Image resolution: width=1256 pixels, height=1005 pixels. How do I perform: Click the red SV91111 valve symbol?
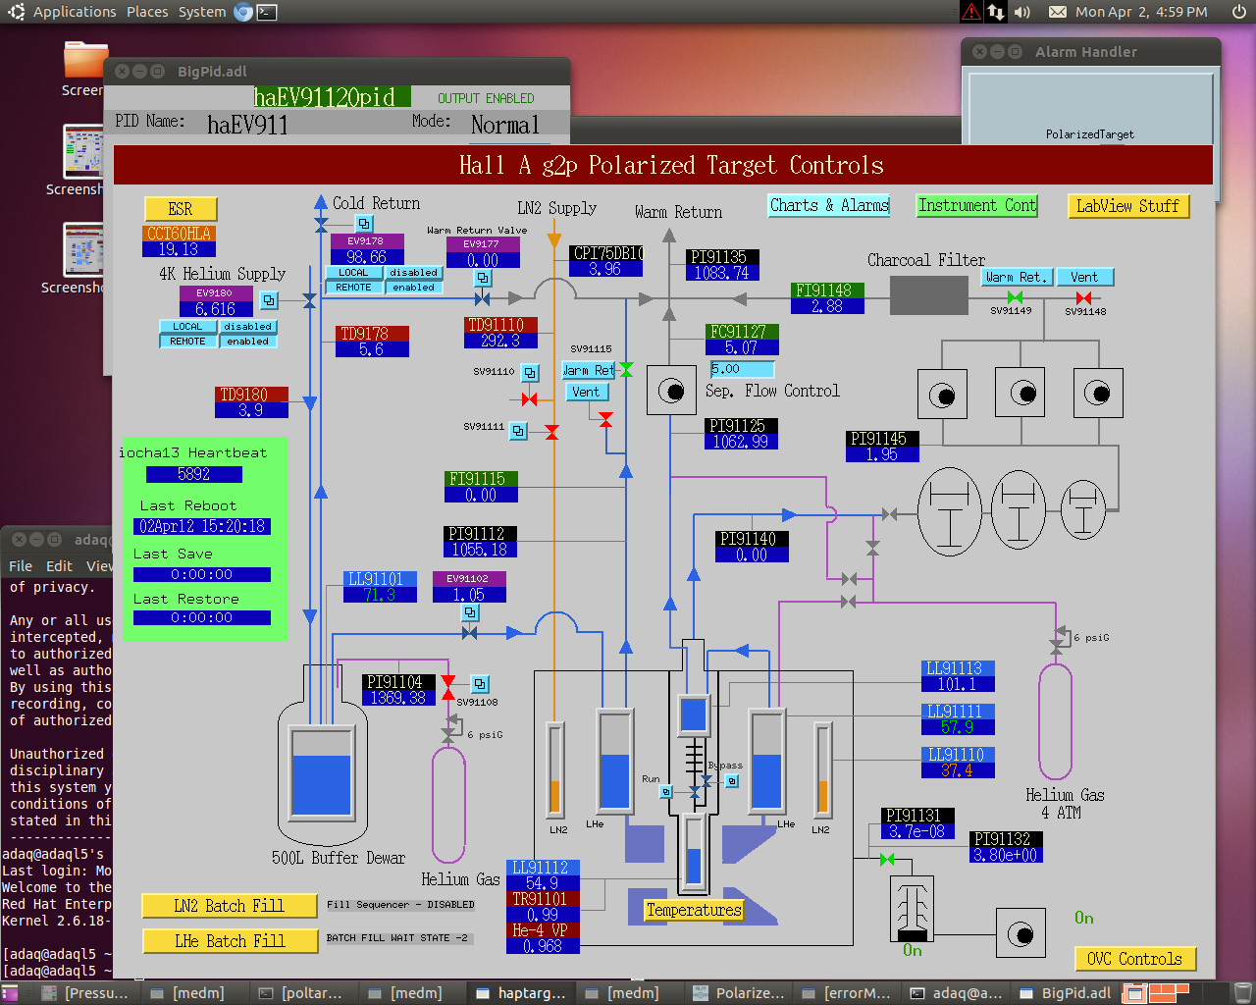[x=552, y=432]
